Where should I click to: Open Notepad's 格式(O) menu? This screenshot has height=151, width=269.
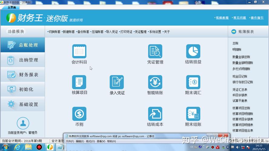(90, 141)
